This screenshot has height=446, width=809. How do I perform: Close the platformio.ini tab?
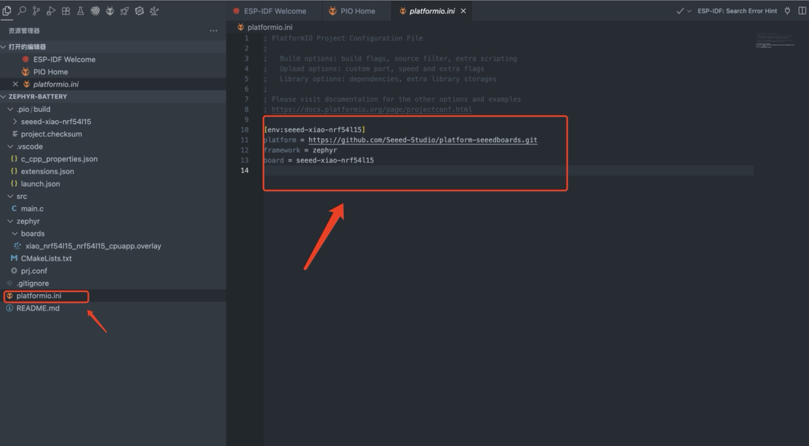click(464, 11)
